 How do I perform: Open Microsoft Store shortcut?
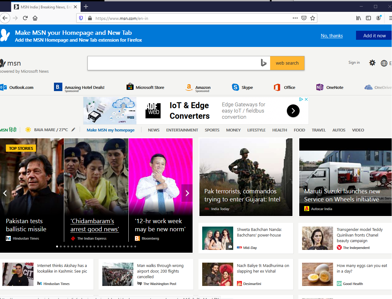click(x=145, y=87)
